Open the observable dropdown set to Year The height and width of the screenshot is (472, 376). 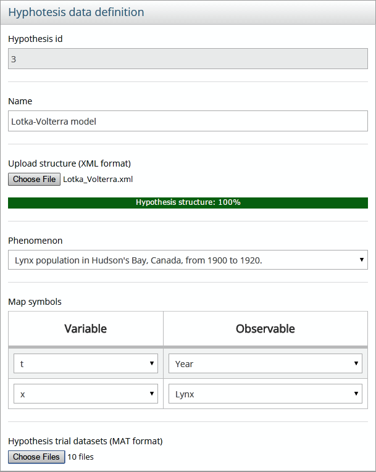coord(265,364)
